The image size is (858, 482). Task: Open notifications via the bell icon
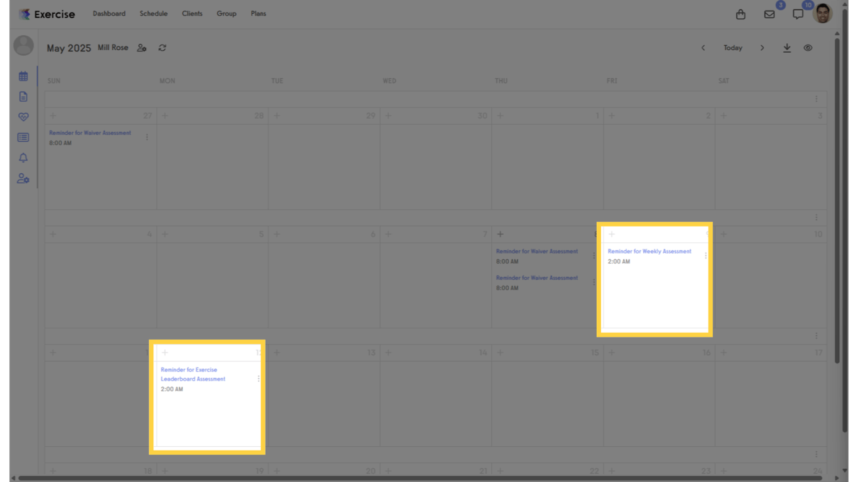tap(23, 158)
